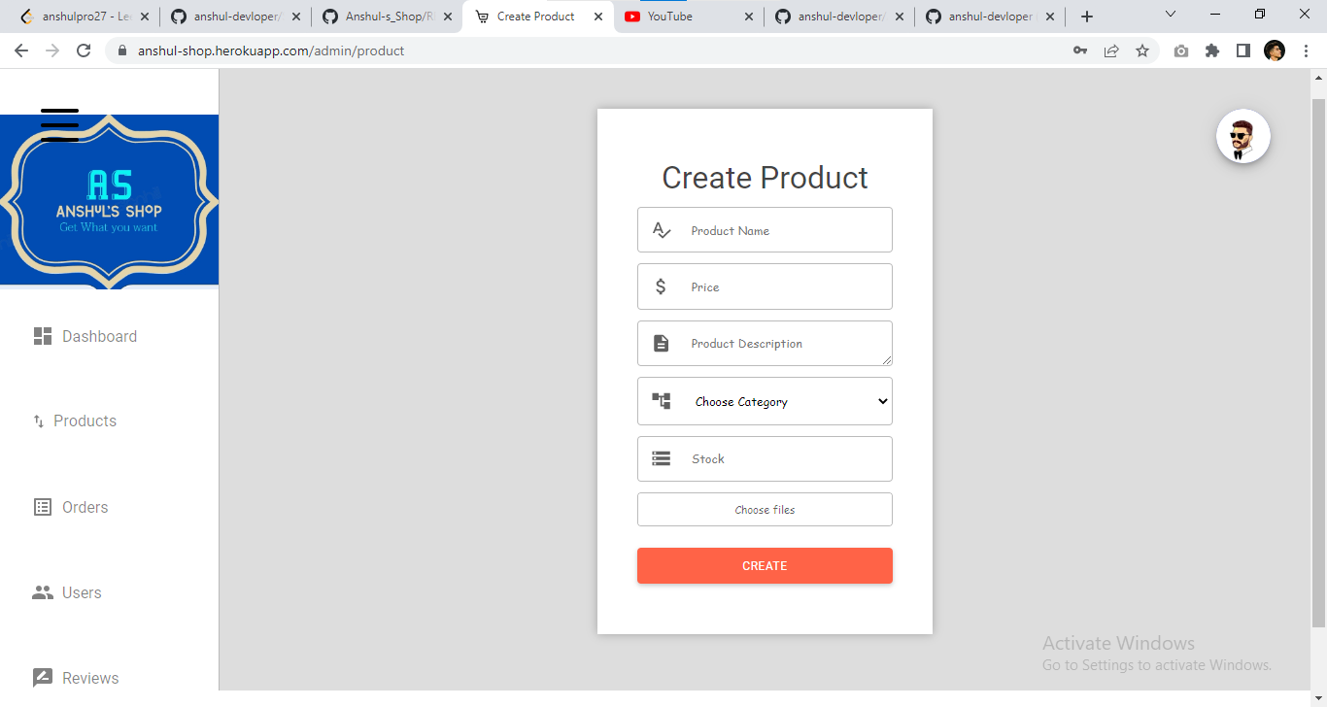The width and height of the screenshot is (1327, 707).
Task: Click the stock list icon in Stock field
Action: (x=661, y=458)
